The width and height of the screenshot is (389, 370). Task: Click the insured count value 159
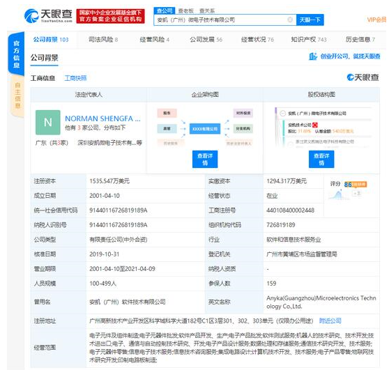[x=271, y=284]
